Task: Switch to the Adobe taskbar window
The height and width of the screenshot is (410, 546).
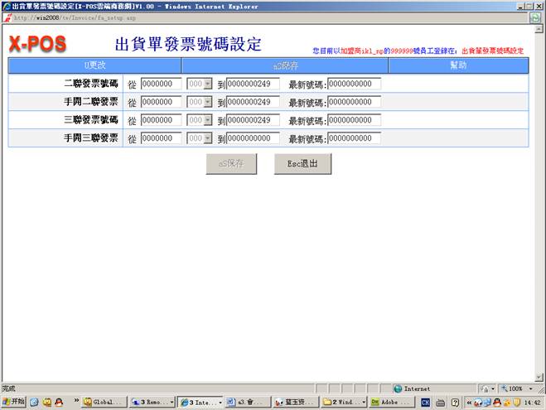Action: [390, 402]
